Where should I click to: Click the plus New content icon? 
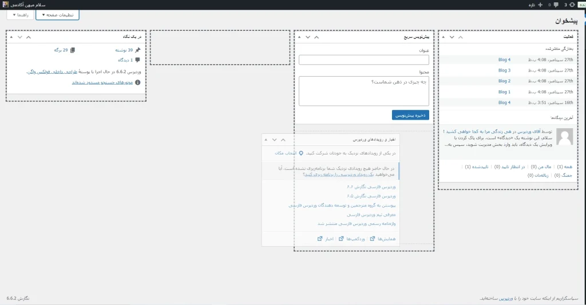coord(540,5)
